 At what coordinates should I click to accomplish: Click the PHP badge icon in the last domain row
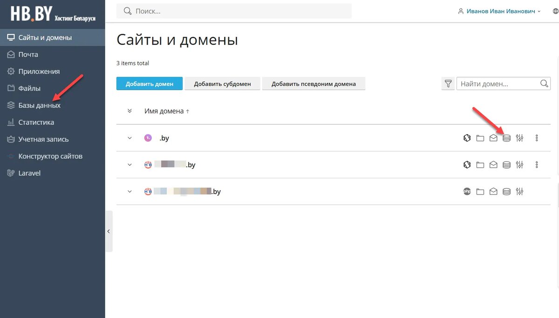(467, 191)
